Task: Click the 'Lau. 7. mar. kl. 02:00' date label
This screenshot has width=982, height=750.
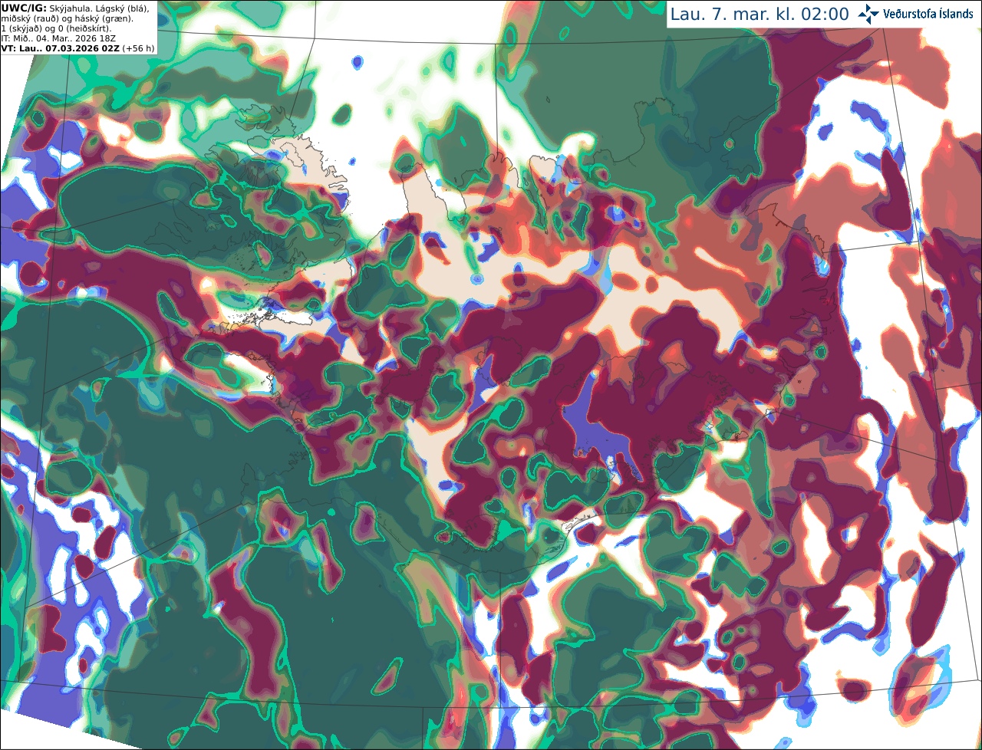Action: [x=760, y=14]
